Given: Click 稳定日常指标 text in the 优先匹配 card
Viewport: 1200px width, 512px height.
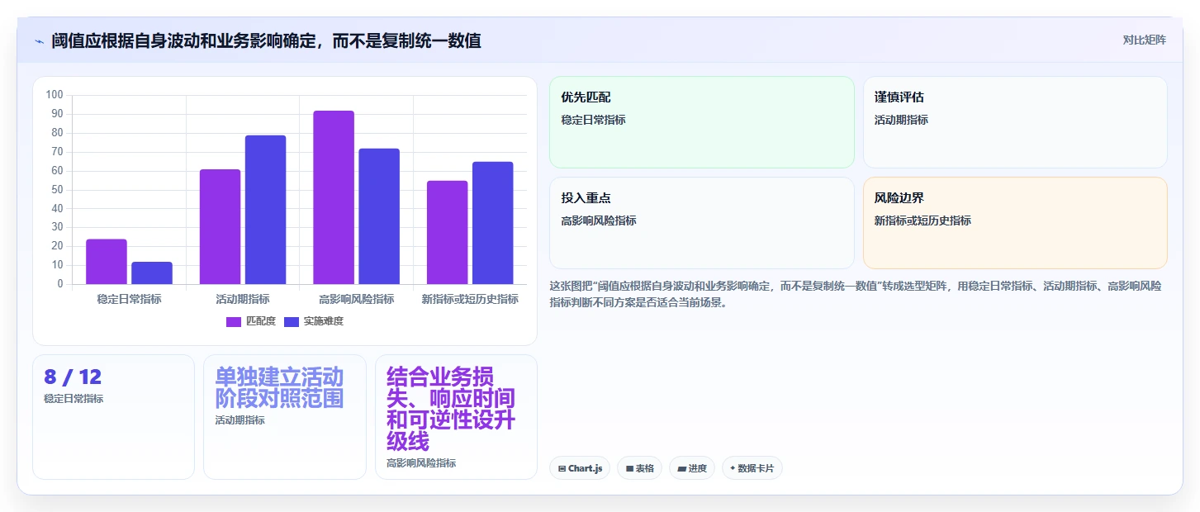Looking at the screenshot, I should [593, 120].
